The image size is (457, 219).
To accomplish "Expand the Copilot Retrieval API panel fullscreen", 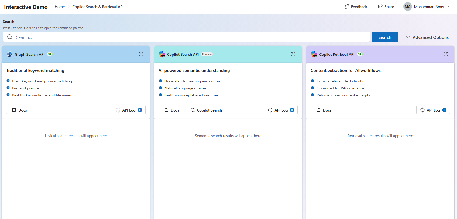I will [x=446, y=54].
